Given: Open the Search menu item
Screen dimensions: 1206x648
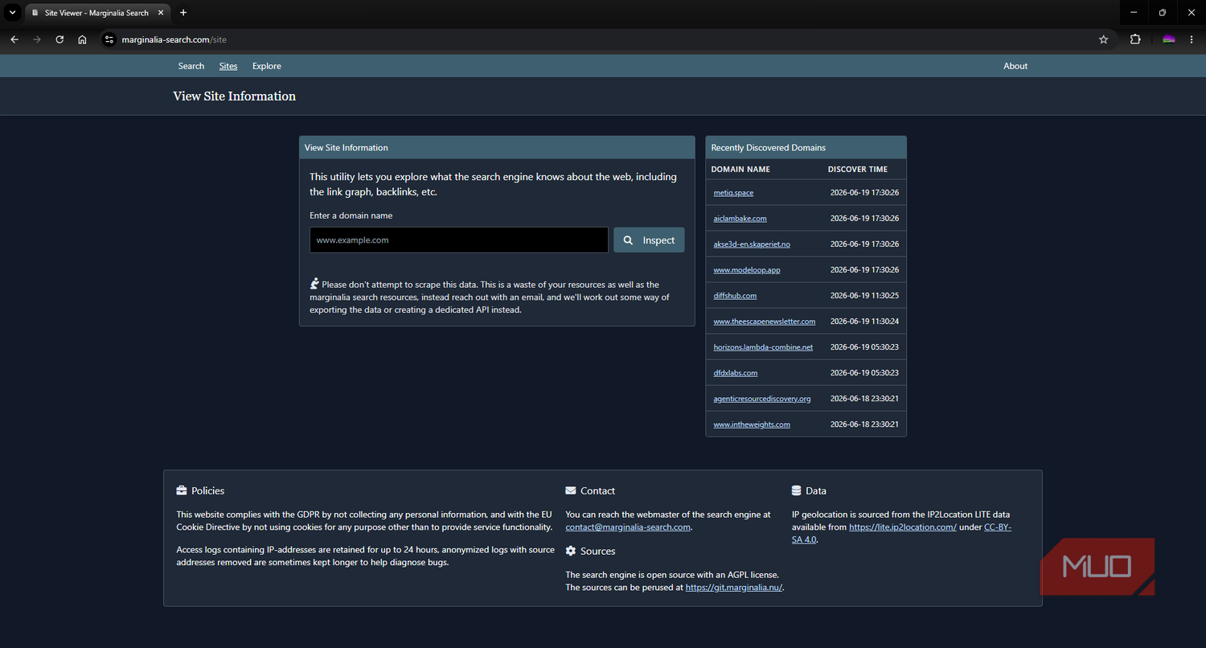Looking at the screenshot, I should pyautogui.click(x=191, y=66).
